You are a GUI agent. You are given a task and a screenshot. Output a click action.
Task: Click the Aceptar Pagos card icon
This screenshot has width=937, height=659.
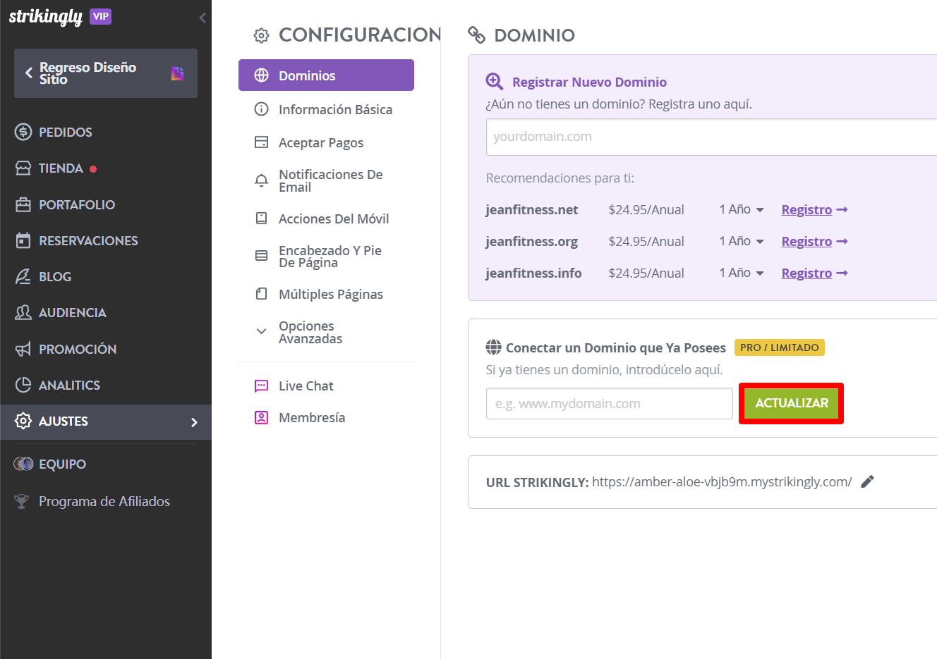click(261, 142)
